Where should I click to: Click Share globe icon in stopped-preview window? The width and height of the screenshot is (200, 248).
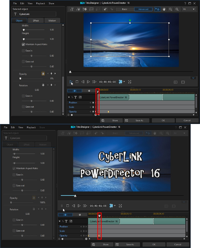[103, 121]
